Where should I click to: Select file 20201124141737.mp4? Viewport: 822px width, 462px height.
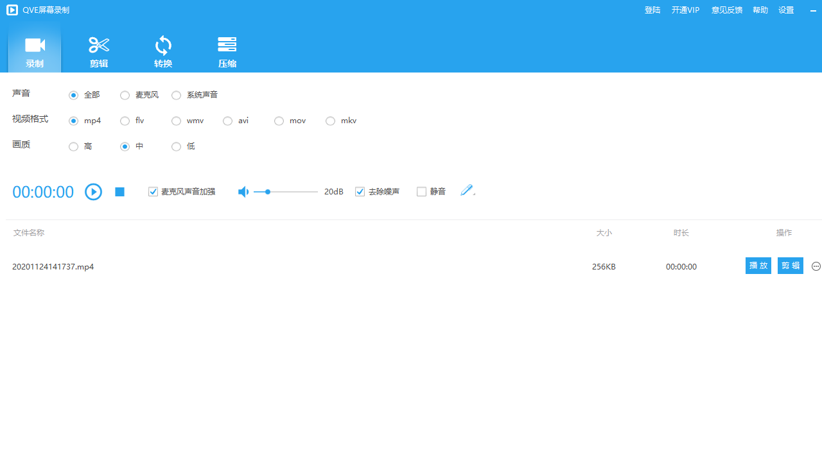coord(53,266)
